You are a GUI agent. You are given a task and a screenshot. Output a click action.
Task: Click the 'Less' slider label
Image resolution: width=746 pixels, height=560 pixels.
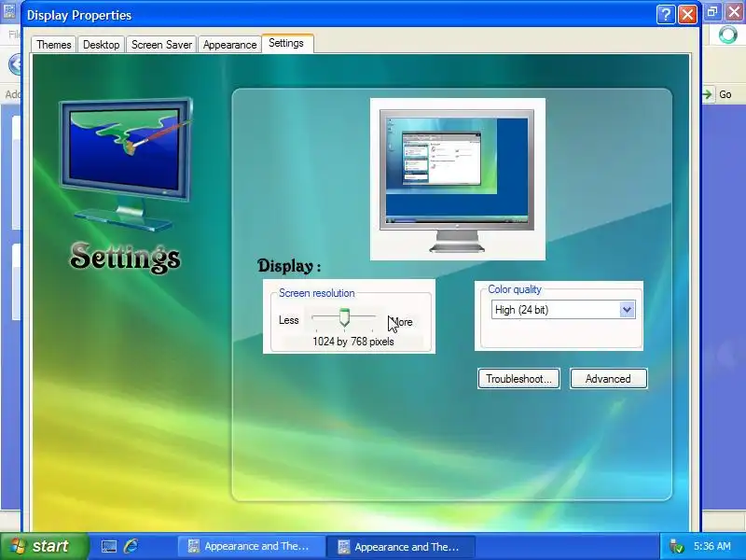289,320
